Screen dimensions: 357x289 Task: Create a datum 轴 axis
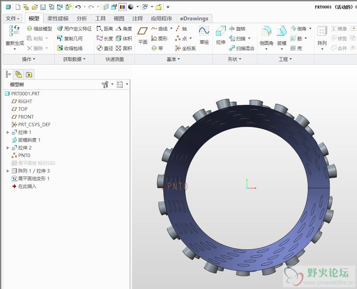[181, 29]
